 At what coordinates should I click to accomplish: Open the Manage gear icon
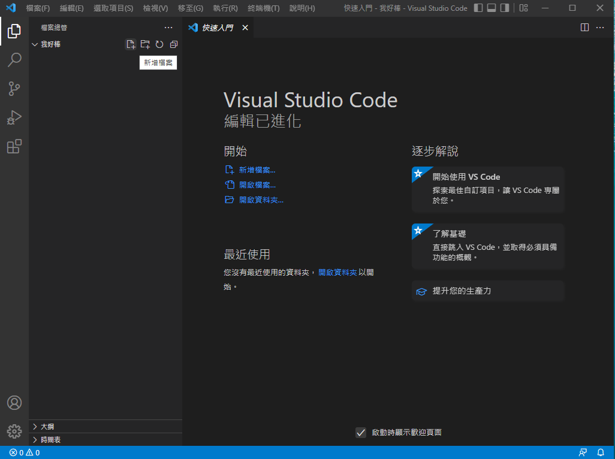pyautogui.click(x=14, y=431)
